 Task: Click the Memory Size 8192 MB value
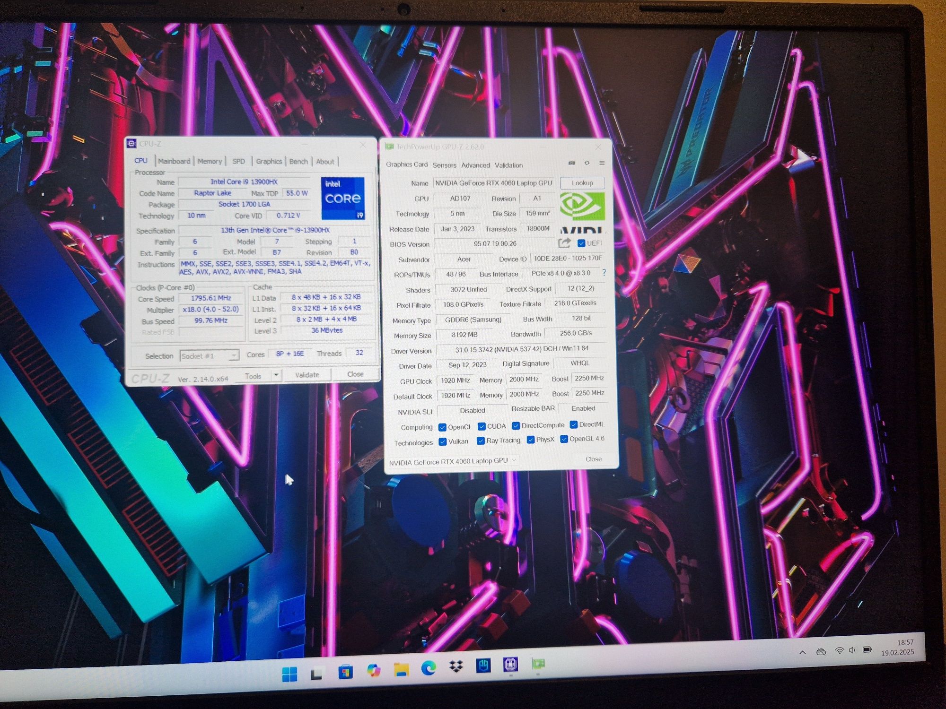click(x=464, y=335)
